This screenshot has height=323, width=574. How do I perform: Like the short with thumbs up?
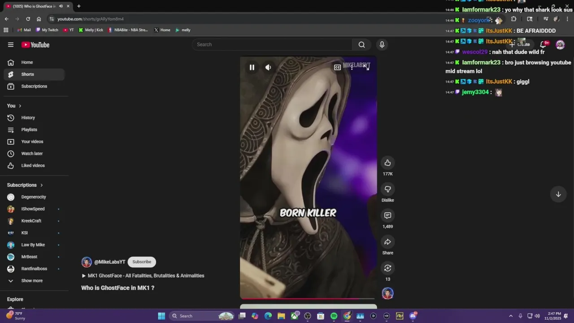coord(388,163)
